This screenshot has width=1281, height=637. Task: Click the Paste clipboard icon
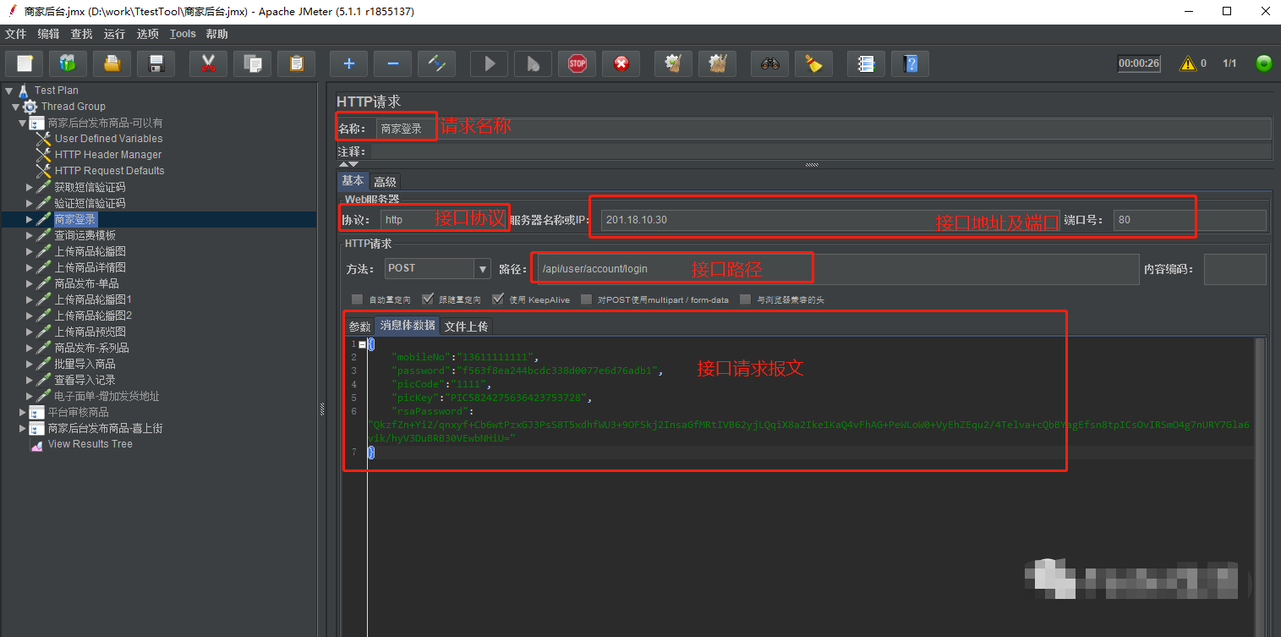pyautogui.click(x=296, y=63)
